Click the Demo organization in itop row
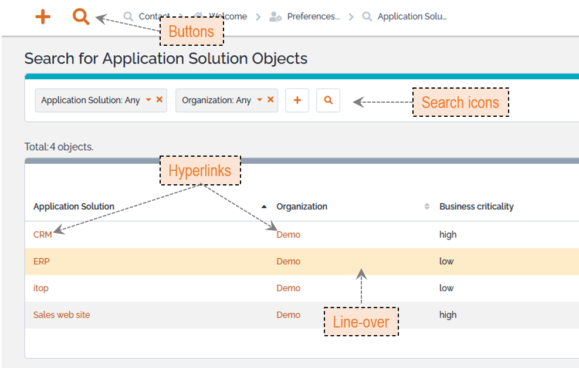Viewport: 579px width, 368px height. (x=288, y=288)
